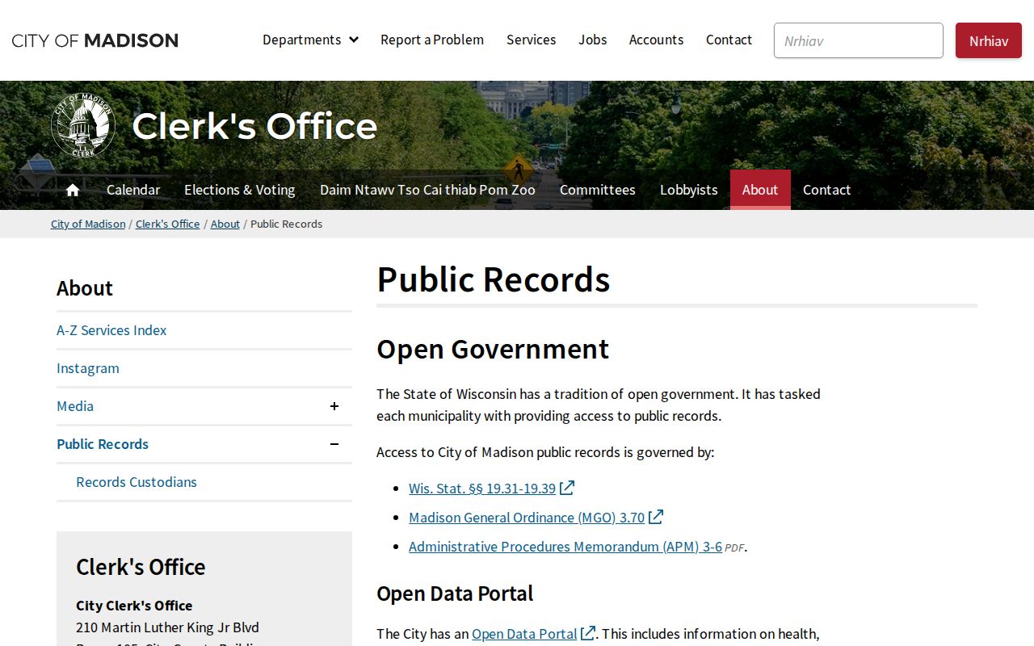Click the About sidebar heading
1034x646 pixels.
[85, 288]
